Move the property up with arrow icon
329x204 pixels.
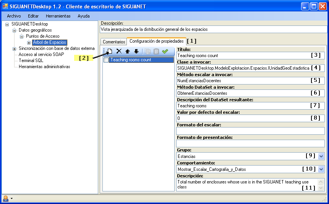(128, 51)
